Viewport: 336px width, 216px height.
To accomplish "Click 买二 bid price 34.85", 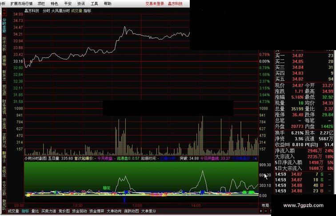I will coord(298,61).
